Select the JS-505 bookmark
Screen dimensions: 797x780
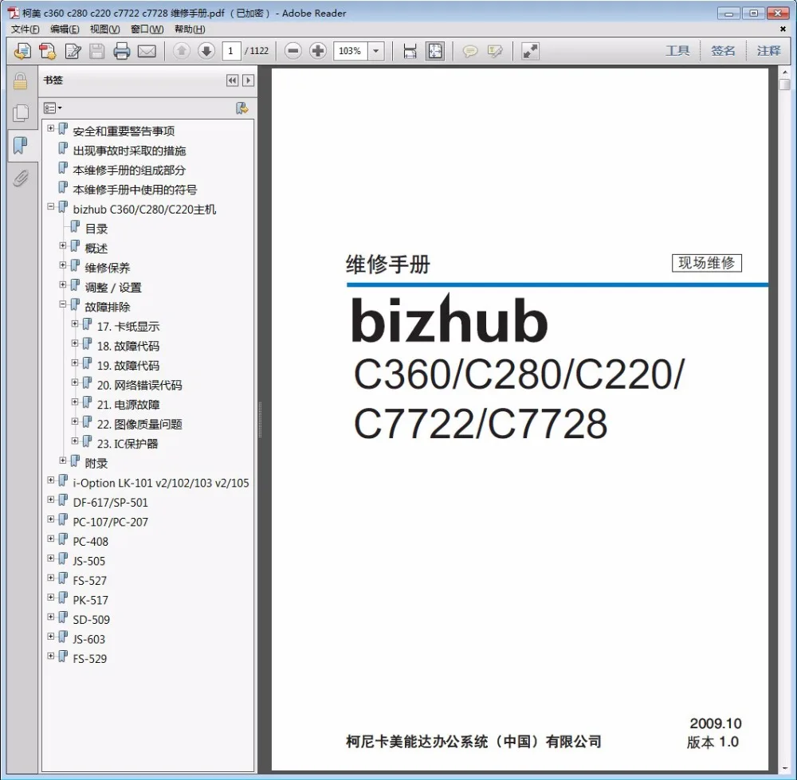pyautogui.click(x=89, y=562)
